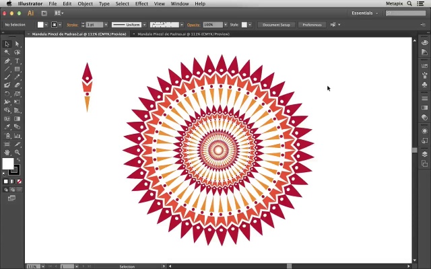
Task: Select the Type tool
Action: point(17,61)
